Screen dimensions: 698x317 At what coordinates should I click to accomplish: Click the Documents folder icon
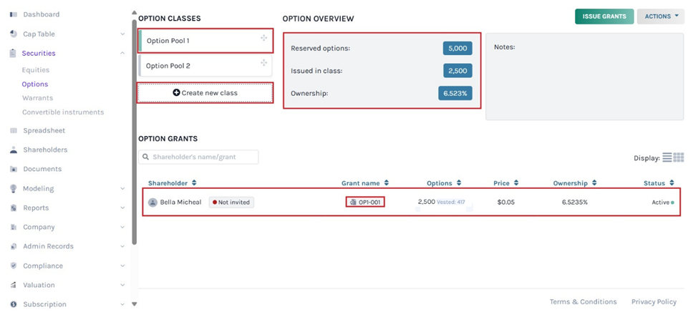point(14,169)
